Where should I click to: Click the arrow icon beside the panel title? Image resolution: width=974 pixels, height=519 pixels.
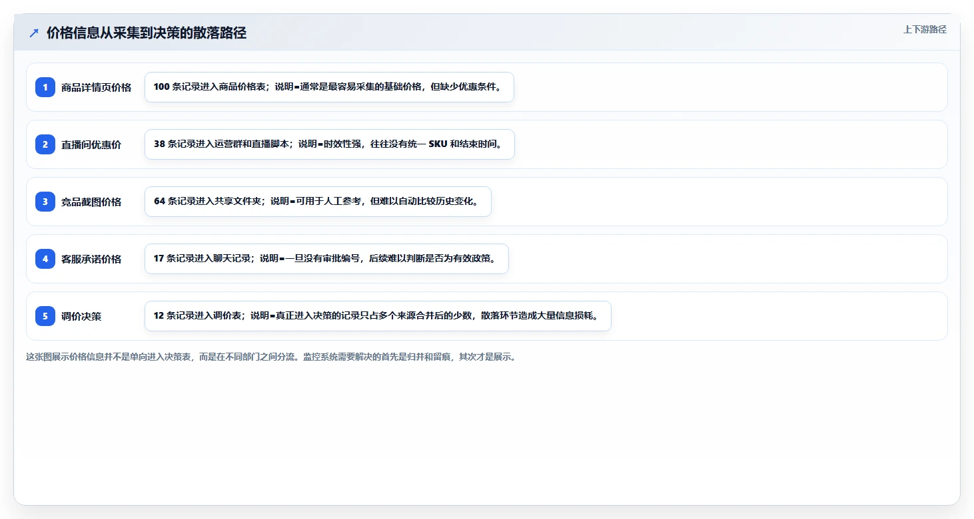(x=34, y=33)
